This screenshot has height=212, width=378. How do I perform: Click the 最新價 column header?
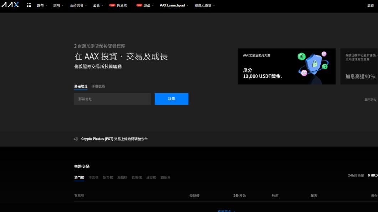click(194, 196)
